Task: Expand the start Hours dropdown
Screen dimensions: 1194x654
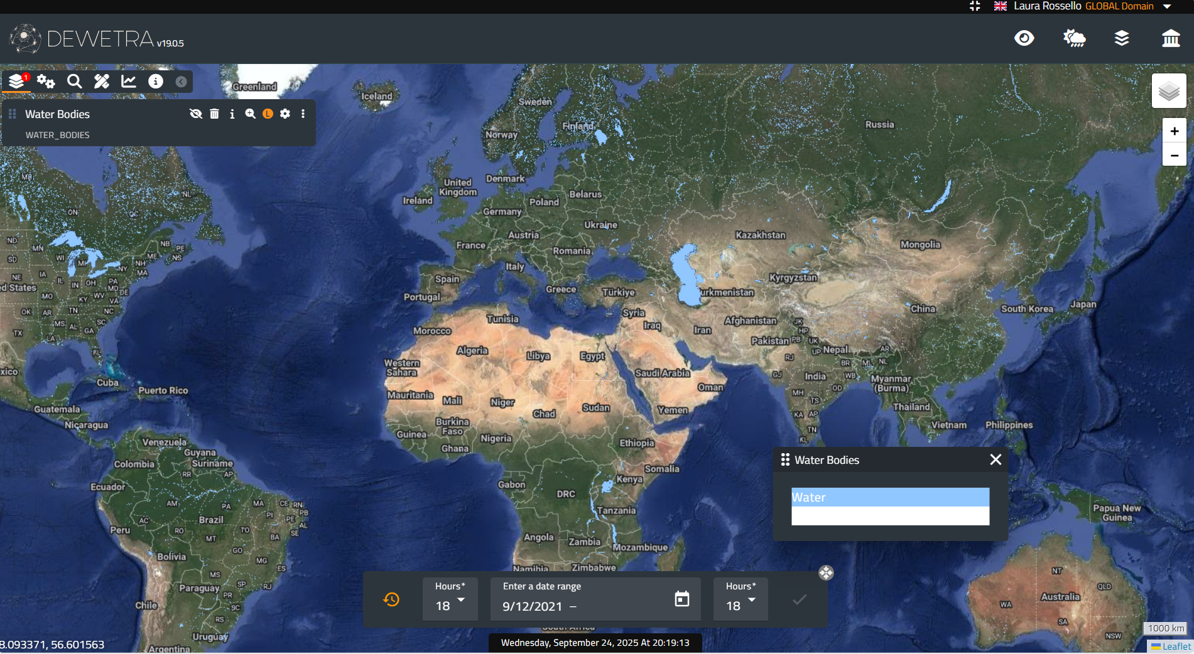Action: (450, 599)
